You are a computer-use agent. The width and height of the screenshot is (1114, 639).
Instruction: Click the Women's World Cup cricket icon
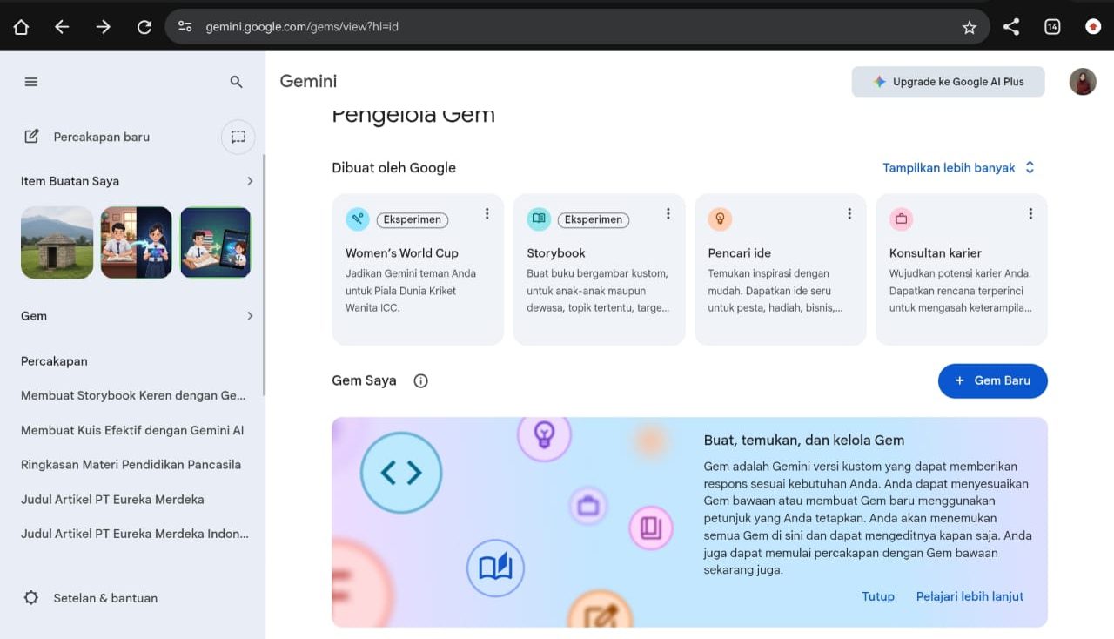pyautogui.click(x=358, y=219)
